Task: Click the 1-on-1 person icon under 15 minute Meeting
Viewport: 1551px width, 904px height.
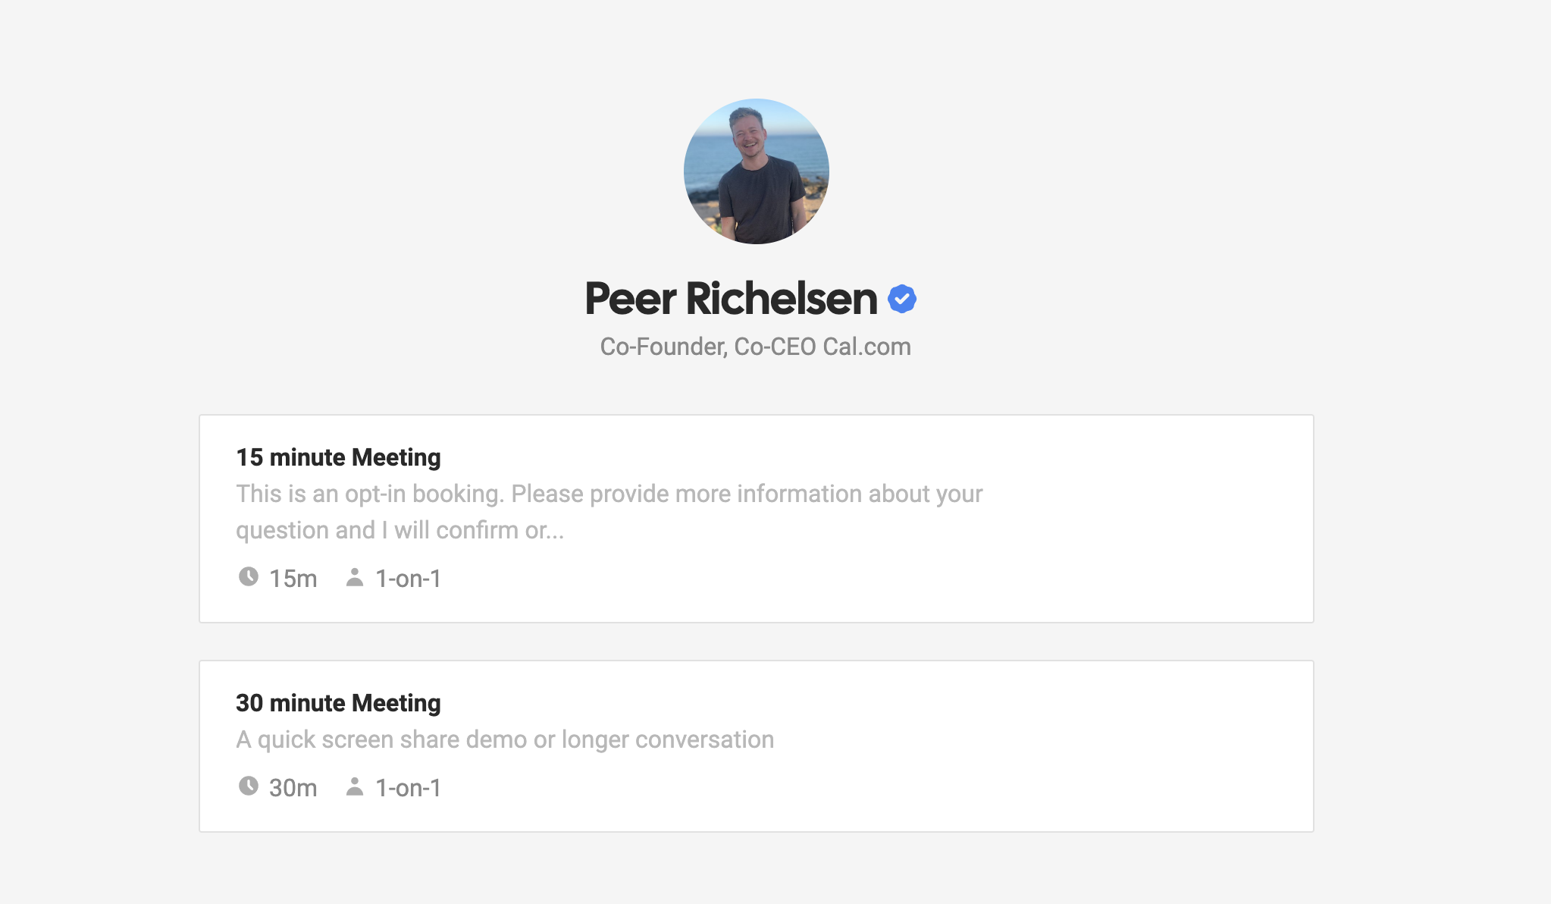Action: coord(355,578)
